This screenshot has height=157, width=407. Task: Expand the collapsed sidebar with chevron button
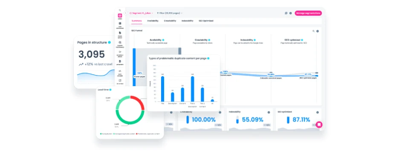126,13
